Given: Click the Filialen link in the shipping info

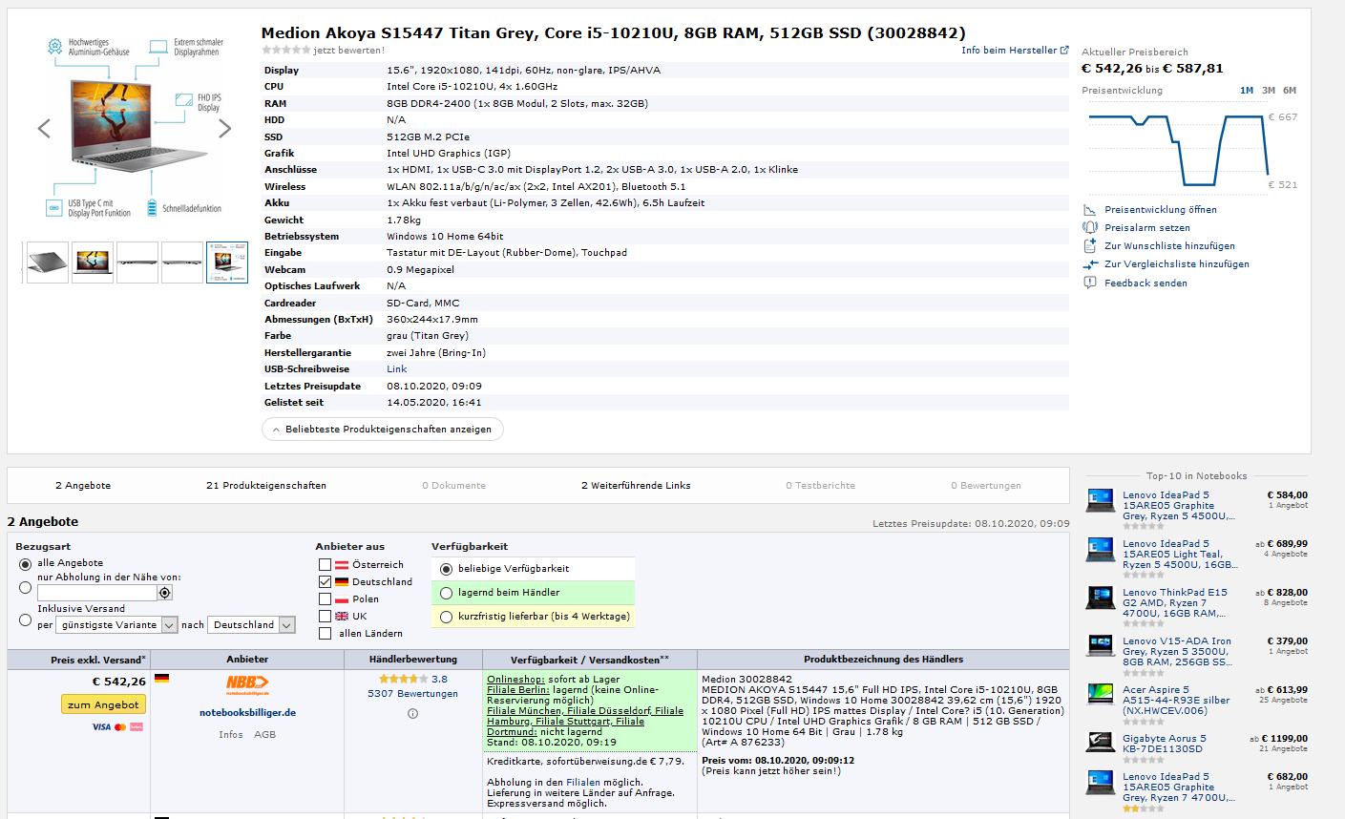Looking at the screenshot, I should 583,783.
